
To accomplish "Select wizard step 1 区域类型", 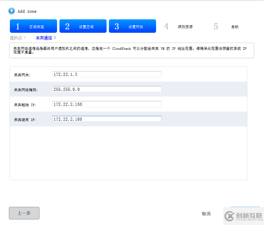I will [33, 26].
